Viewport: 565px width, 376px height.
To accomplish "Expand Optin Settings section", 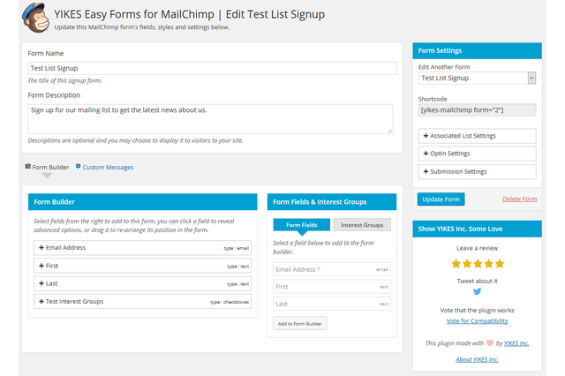I will click(x=477, y=154).
